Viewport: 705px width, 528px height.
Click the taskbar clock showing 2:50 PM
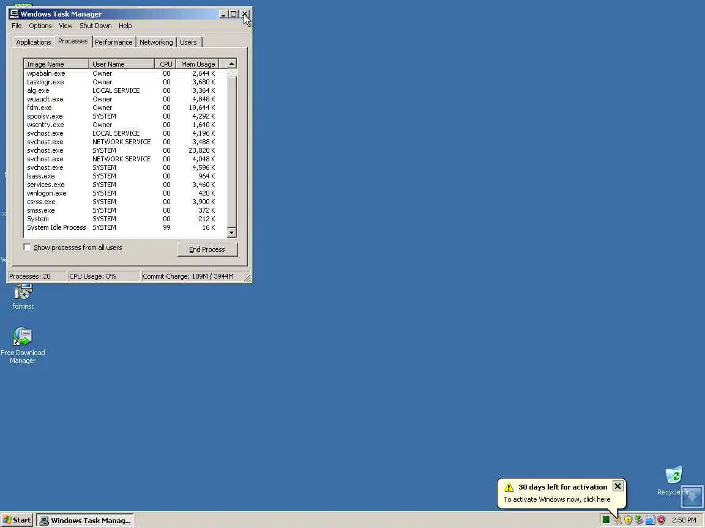(684, 521)
